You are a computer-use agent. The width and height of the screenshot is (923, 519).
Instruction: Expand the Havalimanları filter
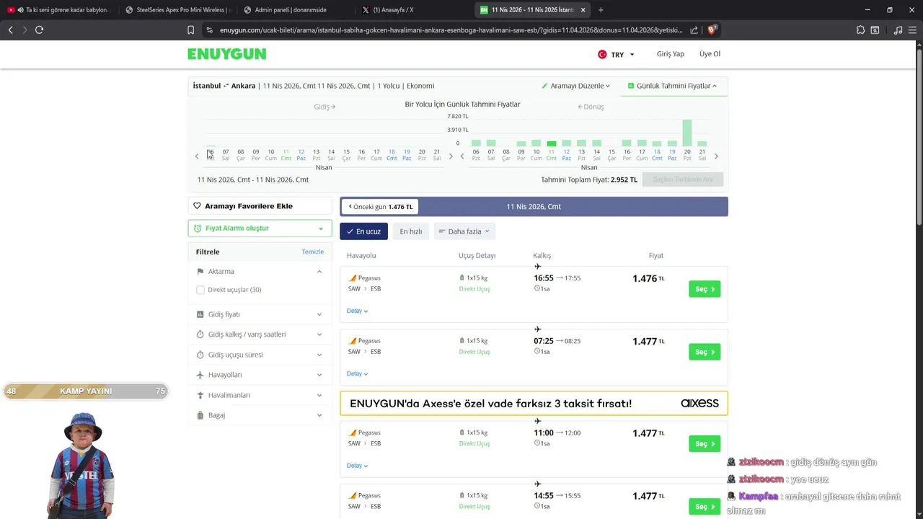tap(260, 395)
